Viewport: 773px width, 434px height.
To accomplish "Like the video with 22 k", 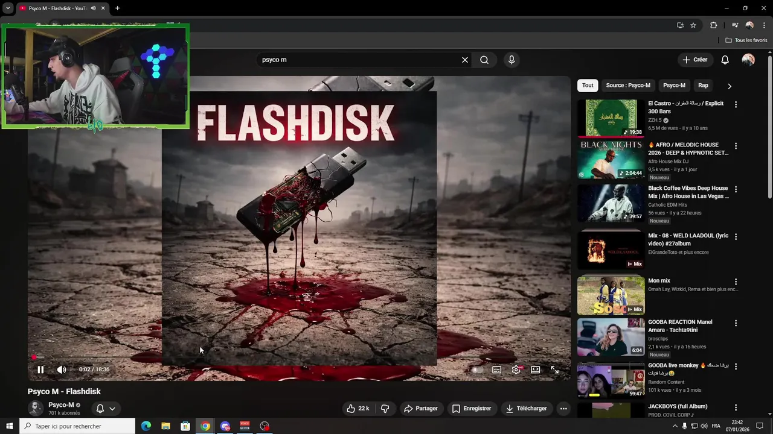I will [358, 409].
